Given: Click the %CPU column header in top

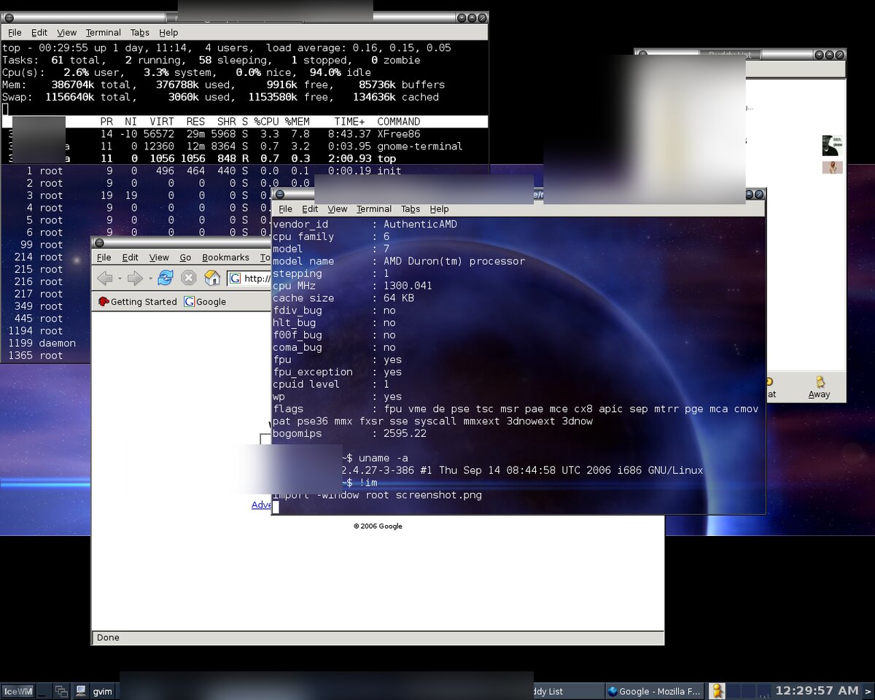Looking at the screenshot, I should click(265, 122).
